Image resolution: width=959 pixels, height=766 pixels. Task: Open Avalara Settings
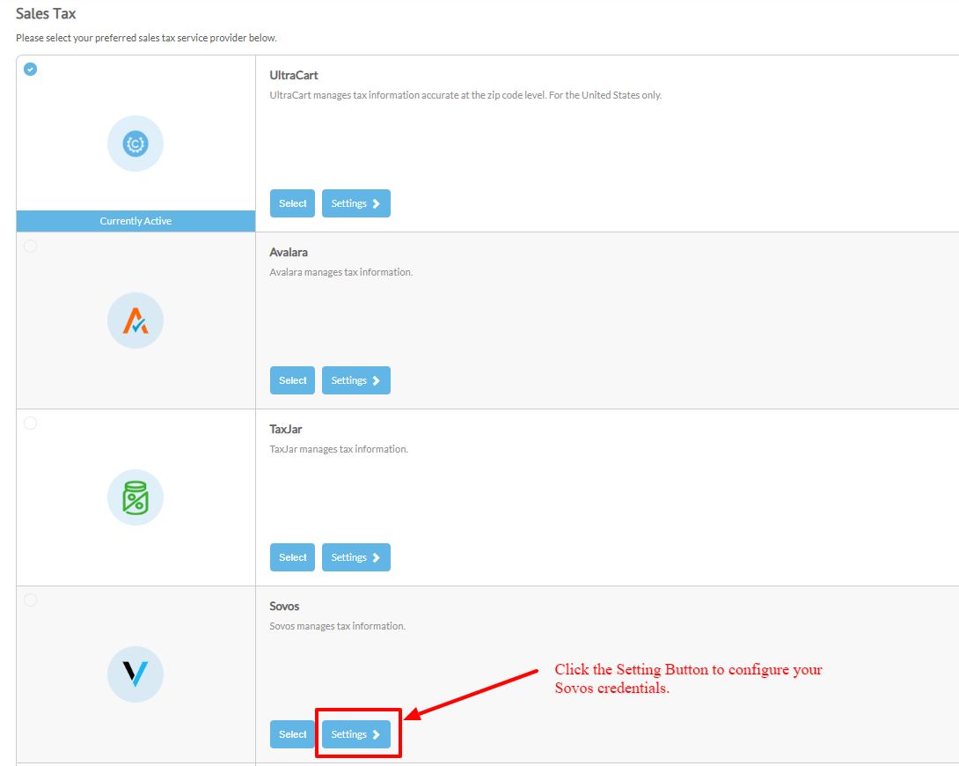point(356,380)
